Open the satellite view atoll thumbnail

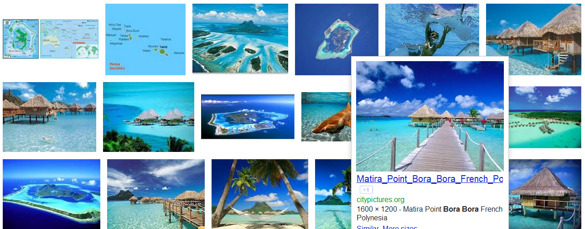point(337,39)
